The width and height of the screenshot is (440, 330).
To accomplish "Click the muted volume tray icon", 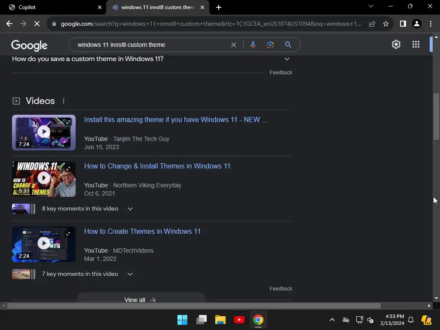I will pyautogui.click(x=370, y=320).
